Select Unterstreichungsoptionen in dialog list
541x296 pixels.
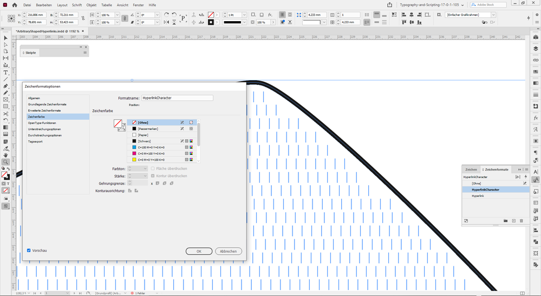pyautogui.click(x=44, y=129)
